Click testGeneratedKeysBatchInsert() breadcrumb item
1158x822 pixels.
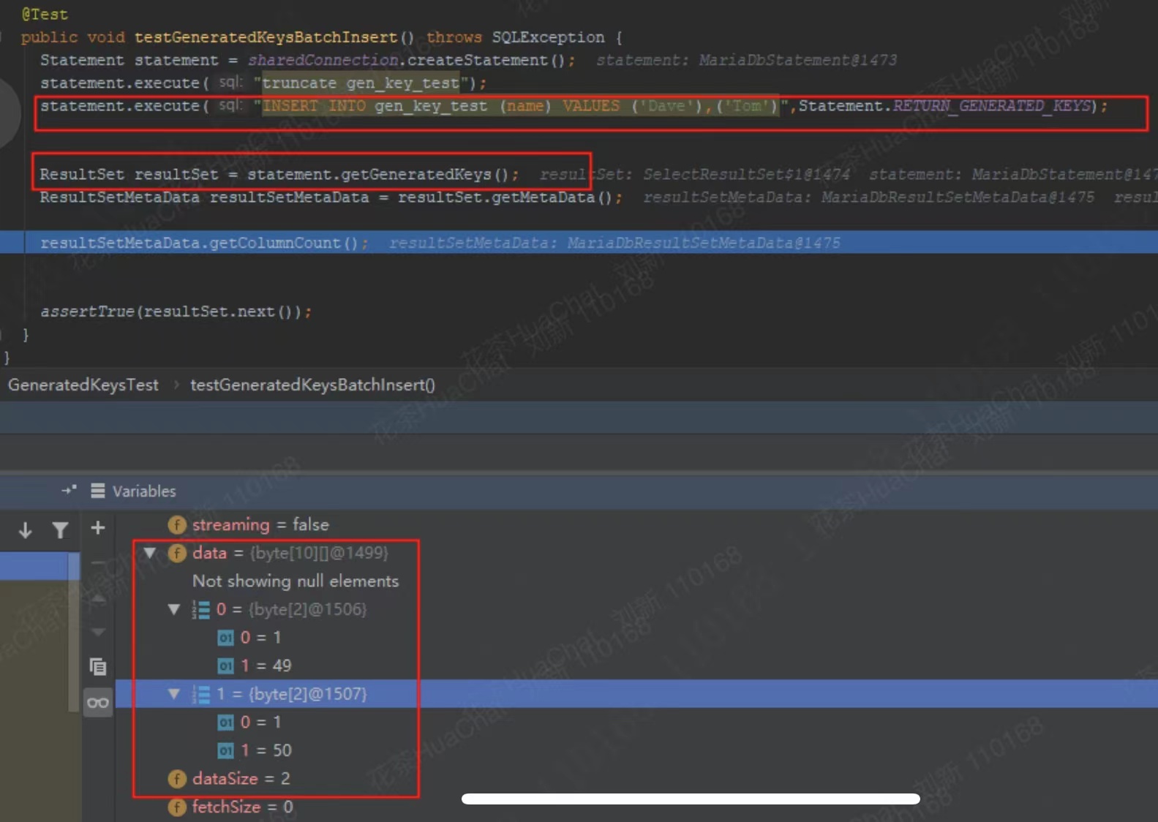[312, 385]
